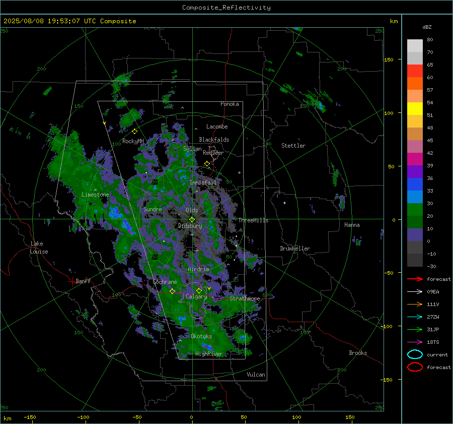The image size is (453, 424).
Task: Click the -150 tick on bottom axis
Action: click(x=30, y=417)
